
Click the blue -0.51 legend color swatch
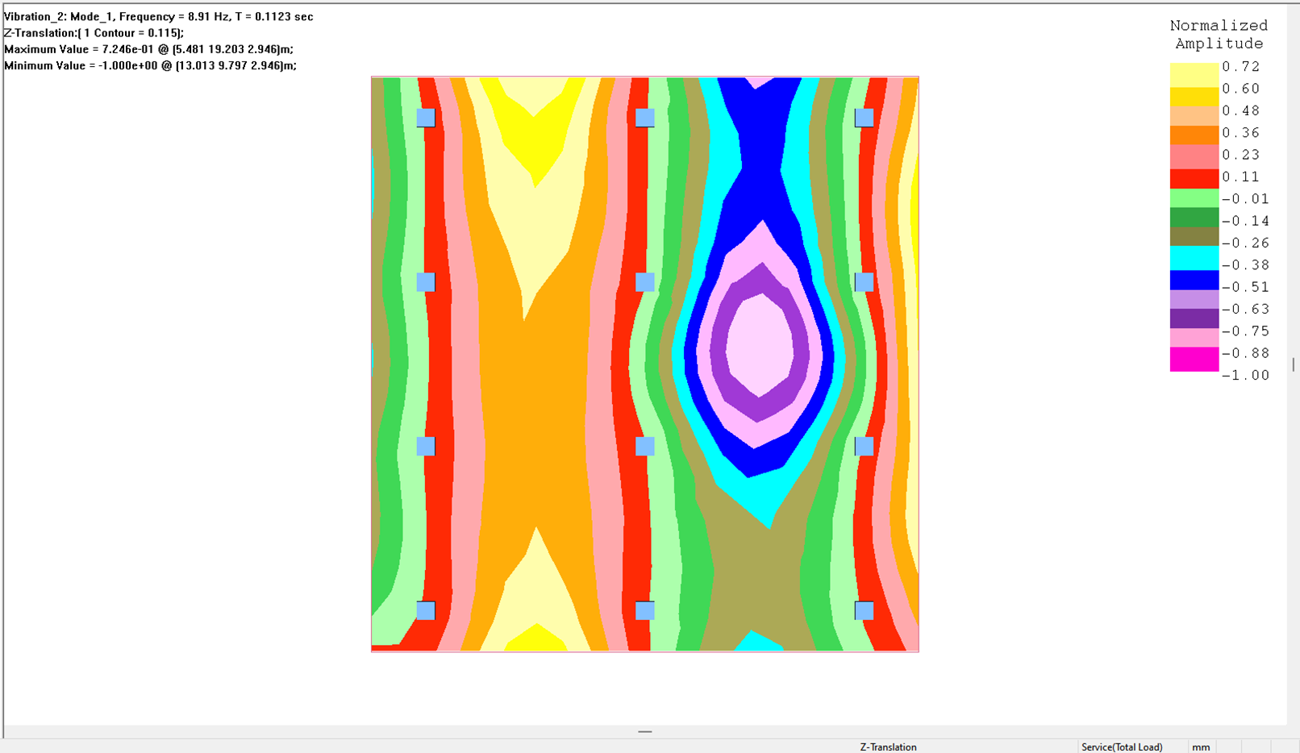pyautogui.click(x=1194, y=280)
